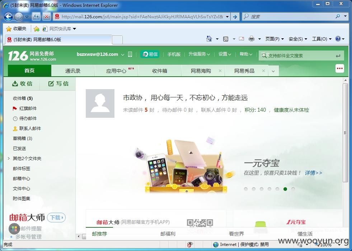Click the 看世界 bottom tab
The height and width of the screenshot is (251, 352).
point(236,234)
